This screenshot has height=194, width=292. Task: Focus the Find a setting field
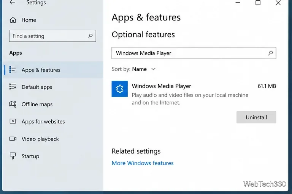[x=52, y=36]
